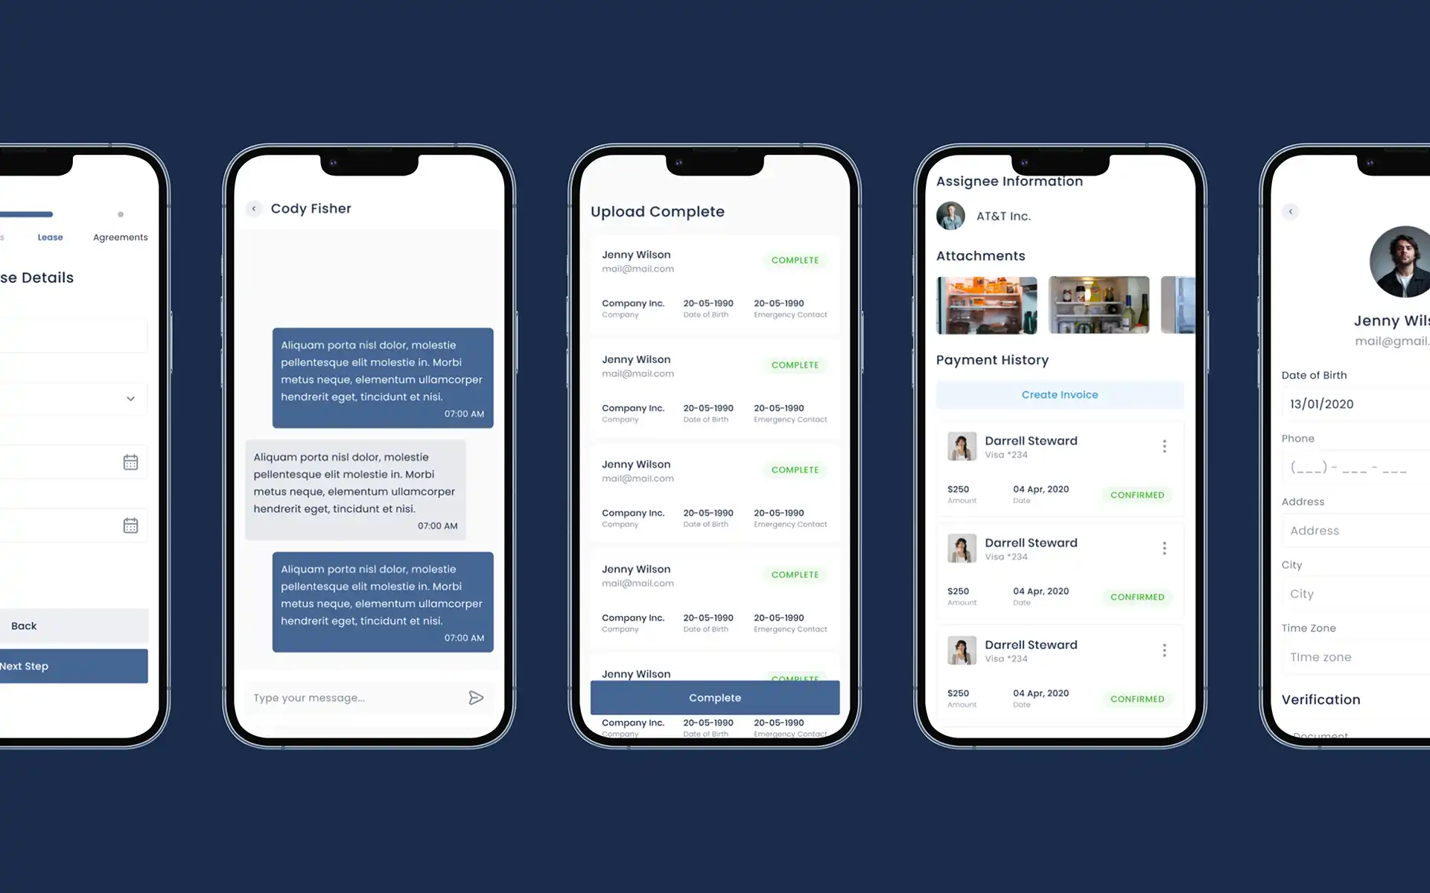This screenshot has height=893, width=1430.
Task: Toggle COMPLETE status on first Jenny Wilson entry
Action: [796, 259]
